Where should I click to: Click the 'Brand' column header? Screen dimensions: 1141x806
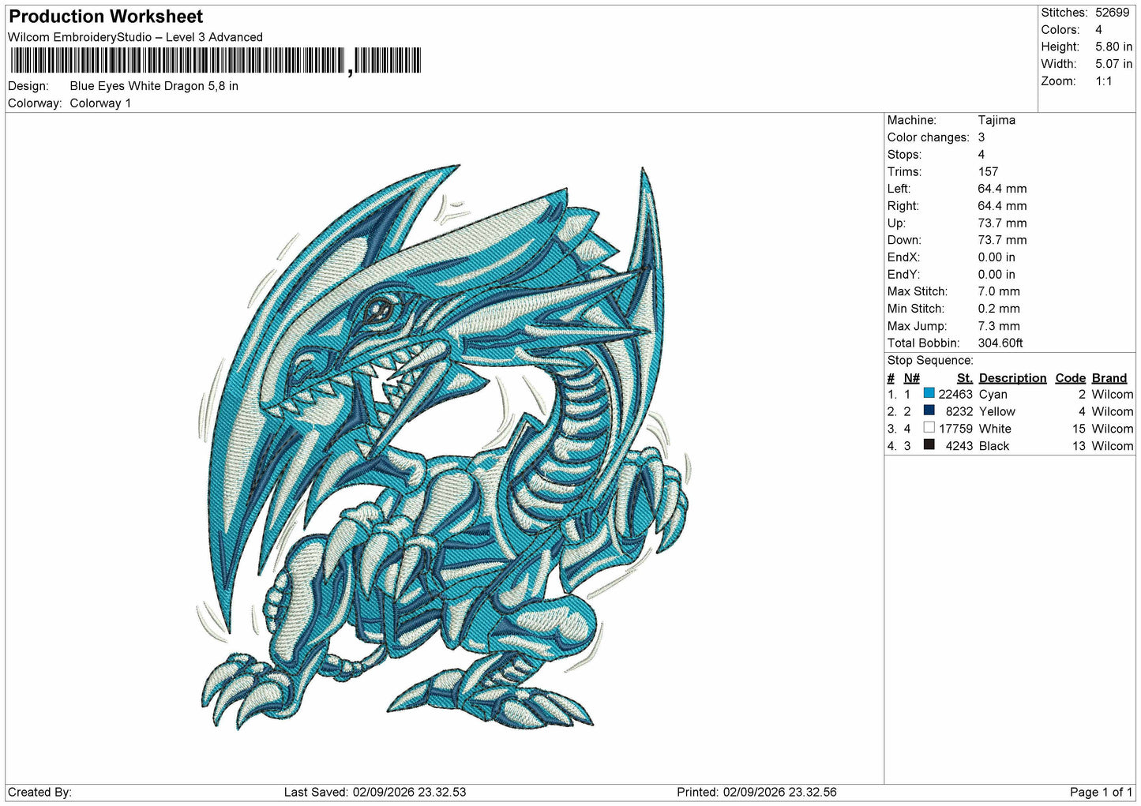1109,378
